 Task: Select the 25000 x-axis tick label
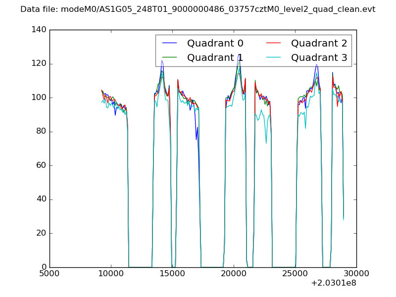click(x=295, y=274)
